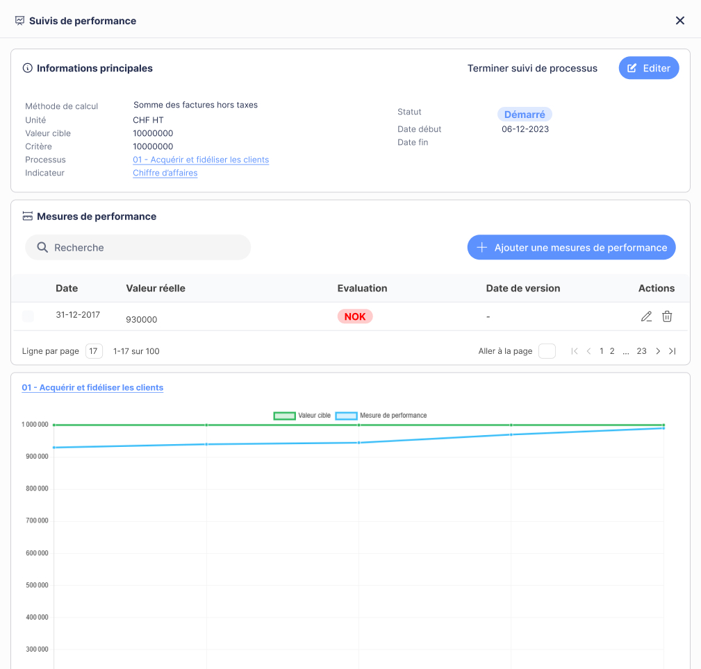Open the Ligne par page selector
Screen dimensions: 701x669
click(x=94, y=351)
